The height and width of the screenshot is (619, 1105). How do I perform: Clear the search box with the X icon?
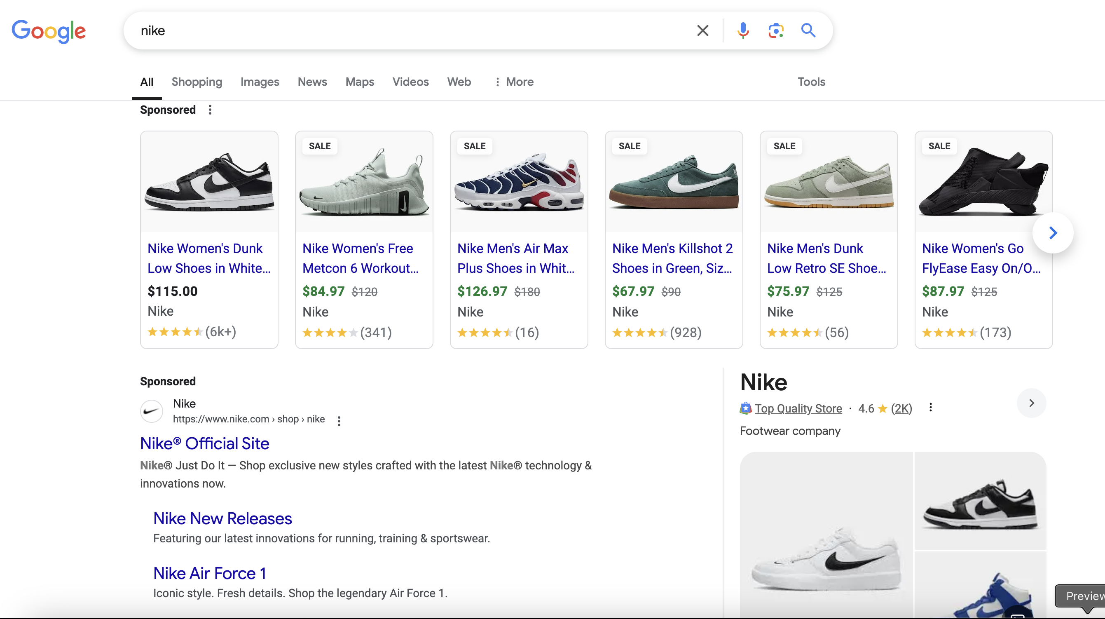coord(702,30)
